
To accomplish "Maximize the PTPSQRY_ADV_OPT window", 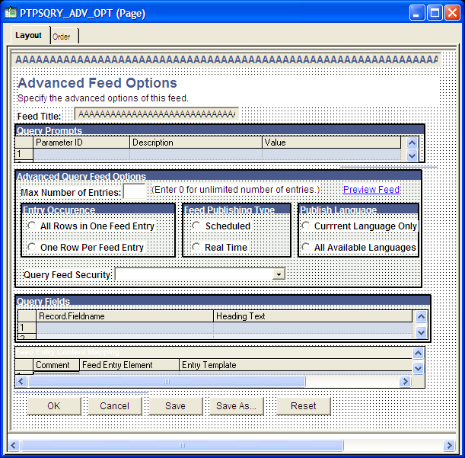I will [x=435, y=13].
